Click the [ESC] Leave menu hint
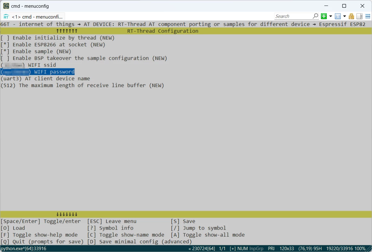The height and width of the screenshot is (252, 372). [x=112, y=221]
